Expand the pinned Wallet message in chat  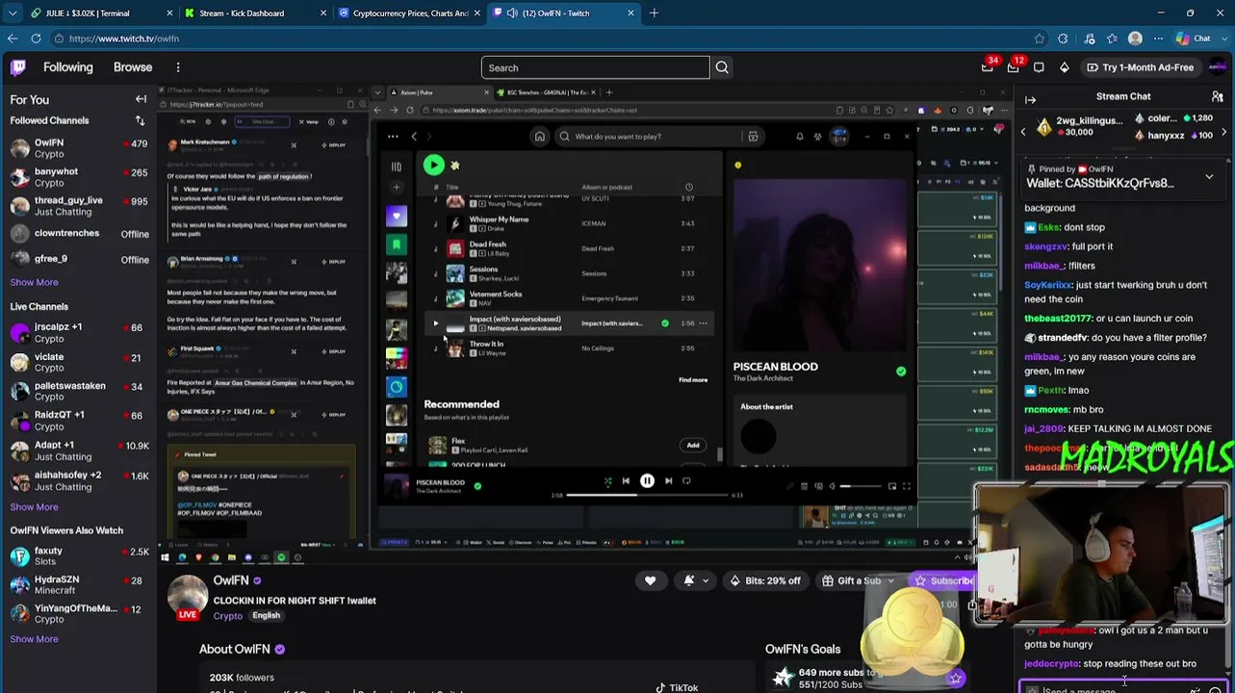pos(1209,177)
